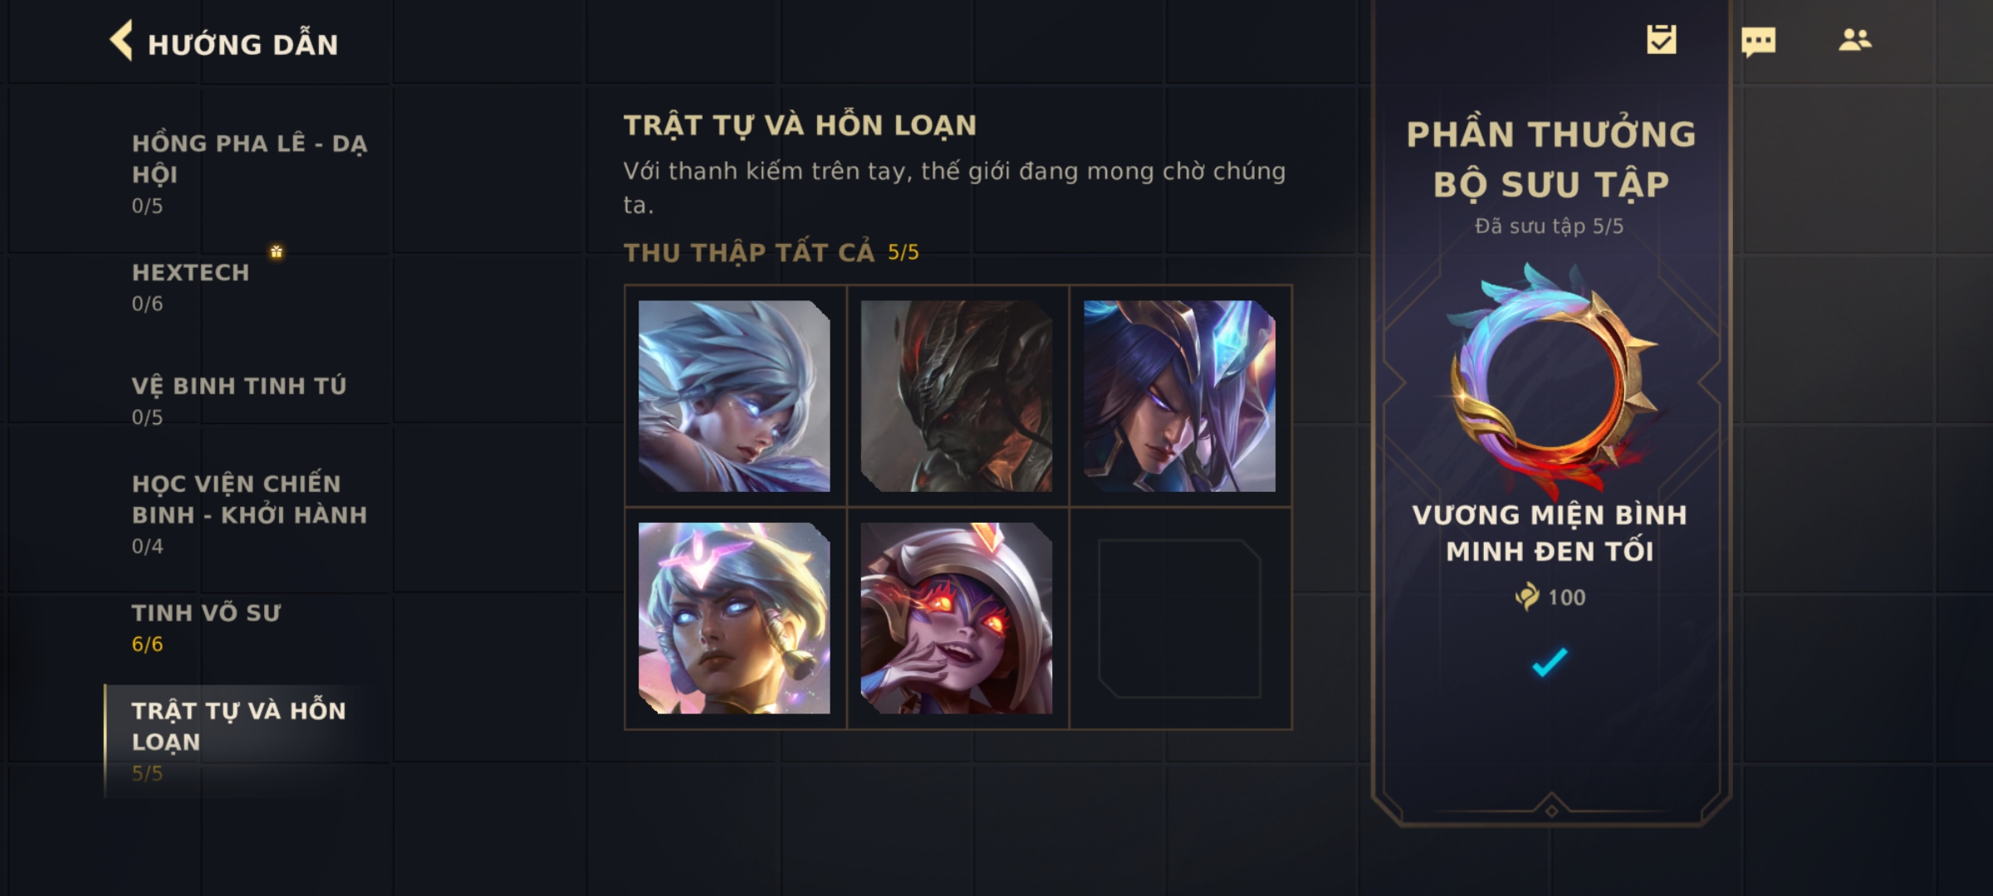Tap the empty sixth skin slot

[1179, 618]
